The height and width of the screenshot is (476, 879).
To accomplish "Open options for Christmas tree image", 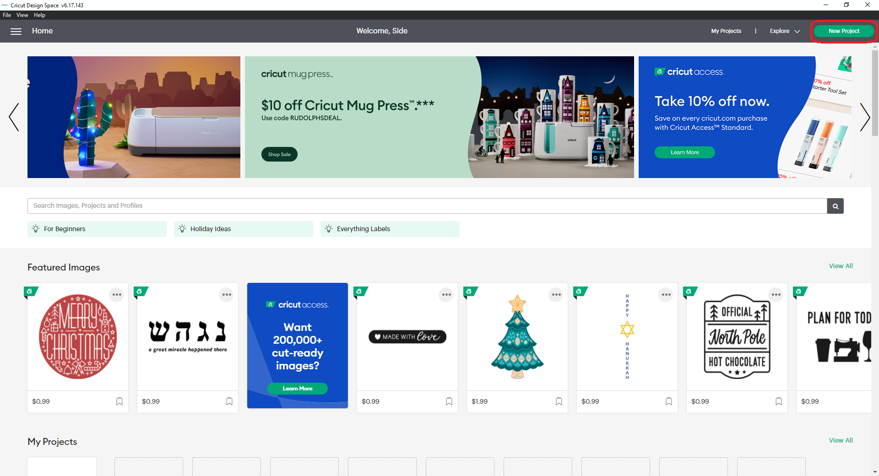I will [556, 295].
